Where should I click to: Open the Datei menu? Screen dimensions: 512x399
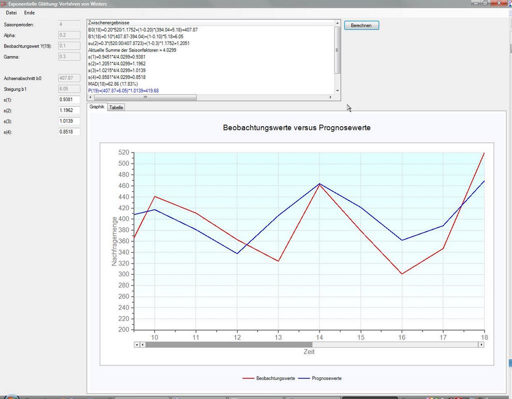(x=11, y=13)
